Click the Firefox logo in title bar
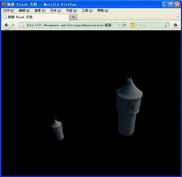 (x=4, y=4)
